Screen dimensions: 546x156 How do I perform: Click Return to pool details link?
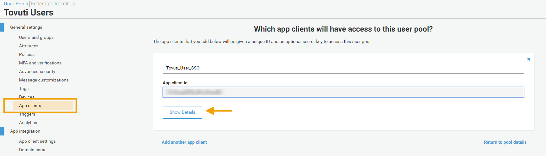click(505, 142)
